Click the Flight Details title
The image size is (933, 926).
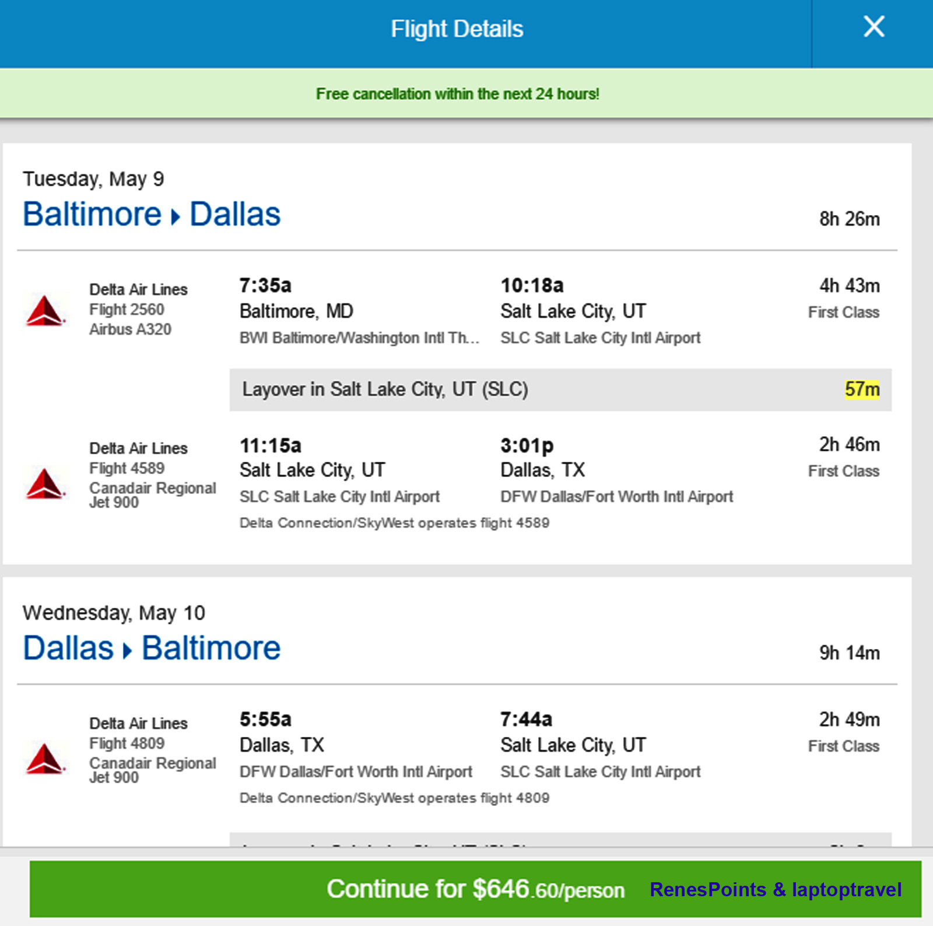pyautogui.click(x=457, y=29)
